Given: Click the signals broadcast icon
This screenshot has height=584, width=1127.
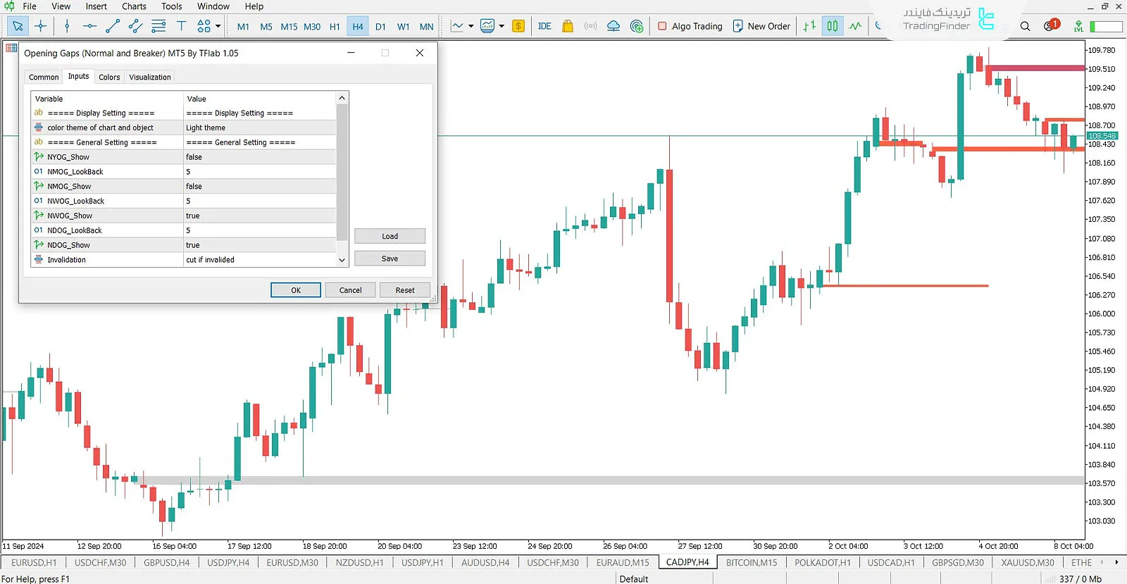Looking at the screenshot, I should coord(590,26).
